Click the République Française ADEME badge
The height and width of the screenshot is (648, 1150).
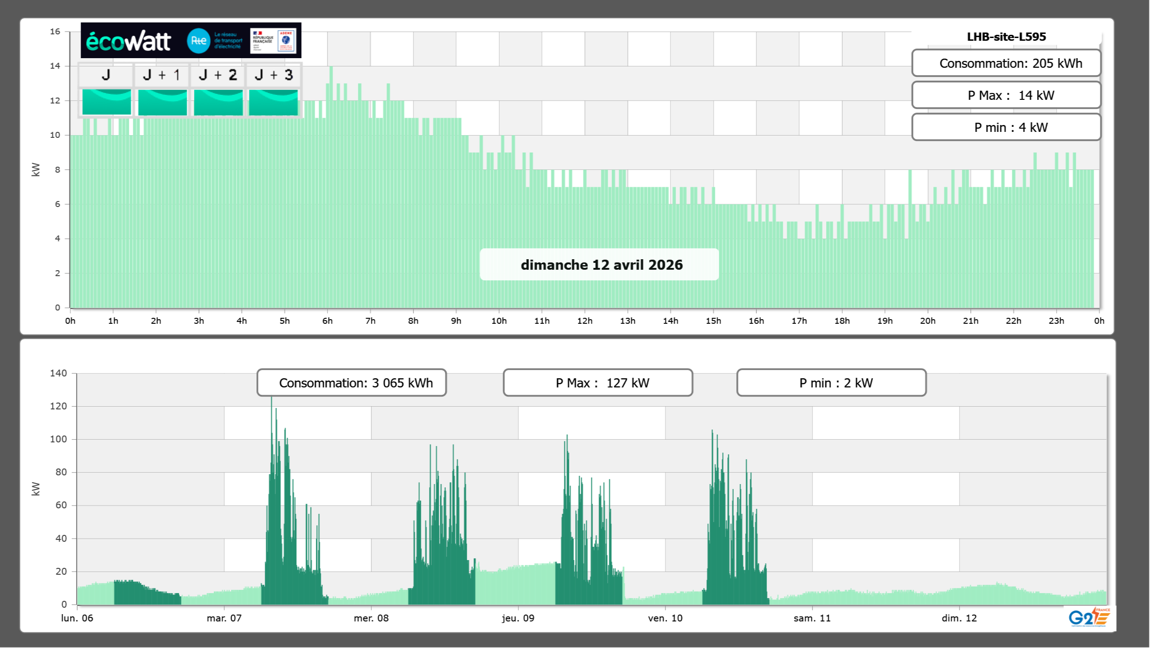point(273,41)
